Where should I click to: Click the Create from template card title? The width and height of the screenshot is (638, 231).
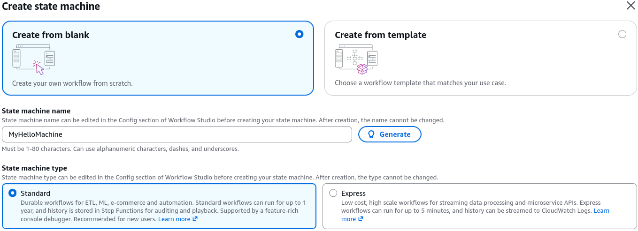click(x=380, y=35)
